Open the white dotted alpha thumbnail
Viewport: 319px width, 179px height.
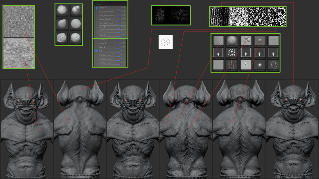(166, 42)
